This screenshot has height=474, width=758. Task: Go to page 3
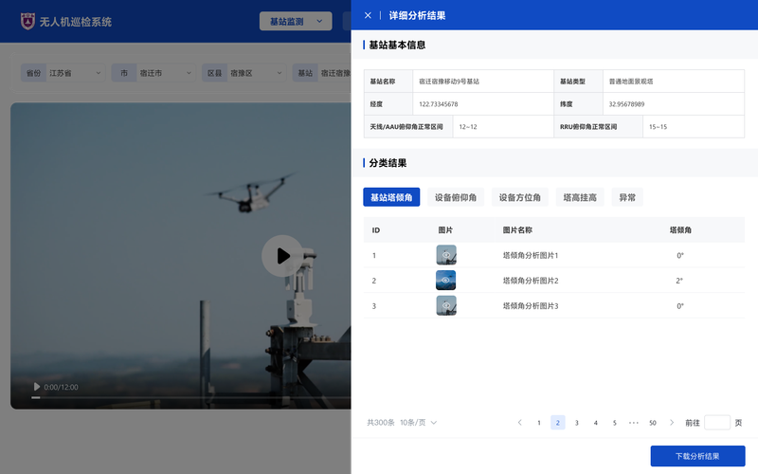pos(576,423)
